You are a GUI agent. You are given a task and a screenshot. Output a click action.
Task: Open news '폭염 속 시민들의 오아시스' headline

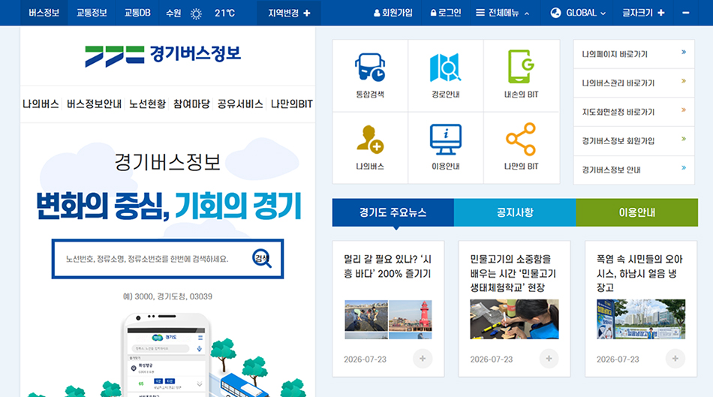639,273
